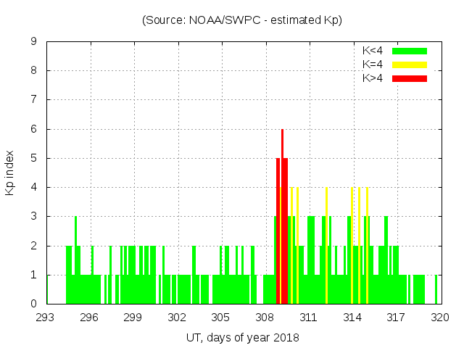
Task: Click y-axis tick label 0
Action: click(x=34, y=304)
